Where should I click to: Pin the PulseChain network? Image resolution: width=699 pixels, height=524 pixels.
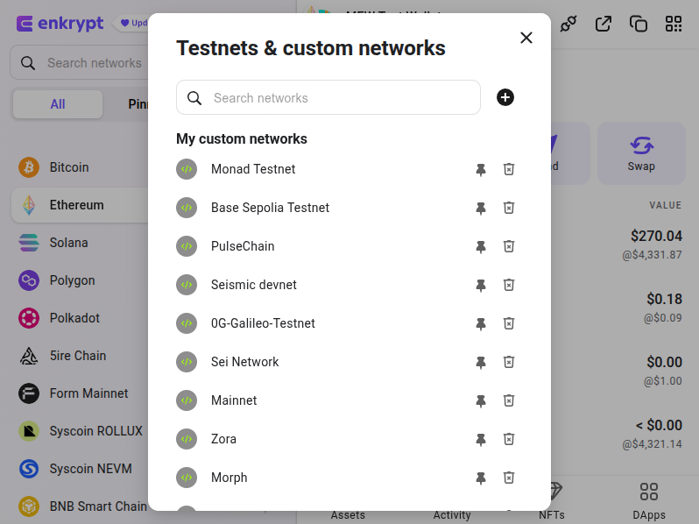pyautogui.click(x=481, y=246)
